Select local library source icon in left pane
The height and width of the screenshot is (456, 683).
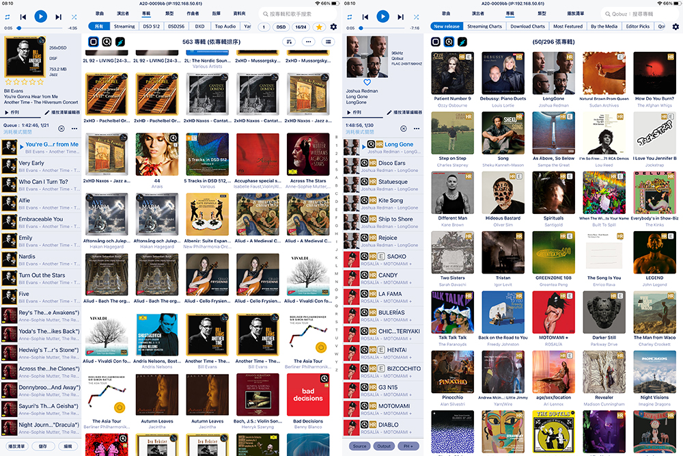[x=93, y=42]
